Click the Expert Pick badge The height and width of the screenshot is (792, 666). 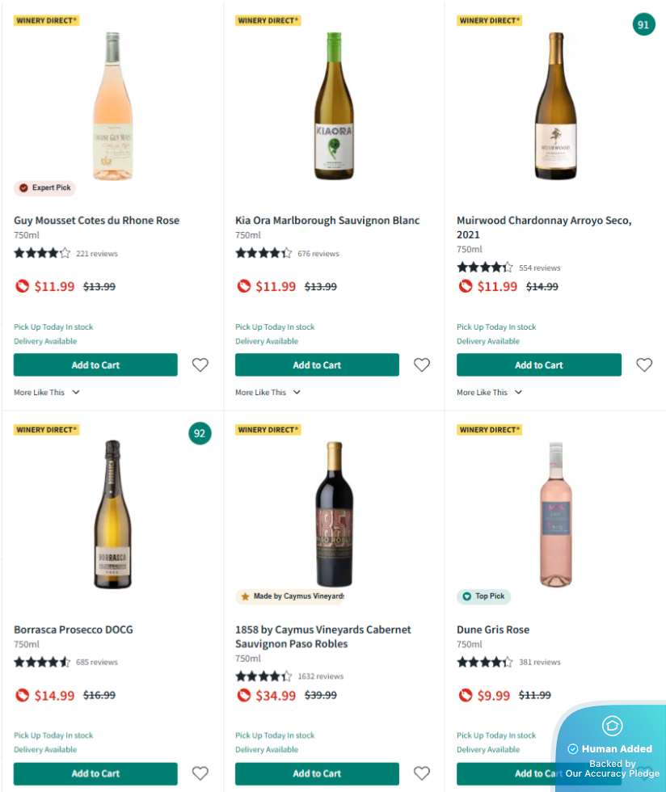click(45, 187)
